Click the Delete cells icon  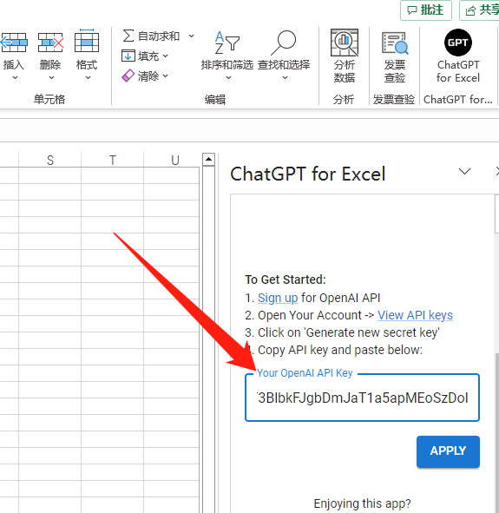(x=50, y=43)
